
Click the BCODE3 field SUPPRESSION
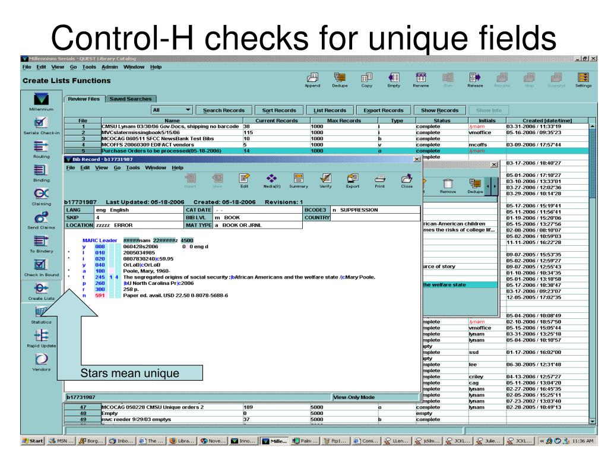point(375,210)
